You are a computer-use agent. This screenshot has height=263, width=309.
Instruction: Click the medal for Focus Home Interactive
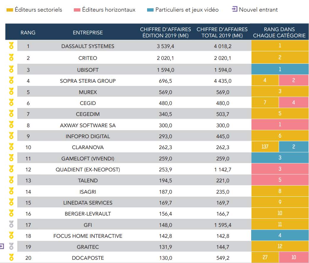click(12, 235)
